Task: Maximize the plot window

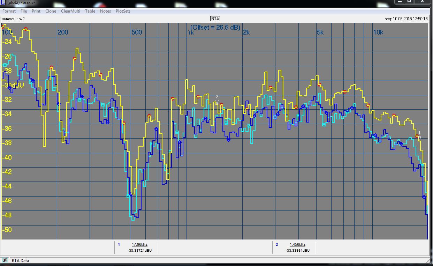Action: click(x=409, y=1)
